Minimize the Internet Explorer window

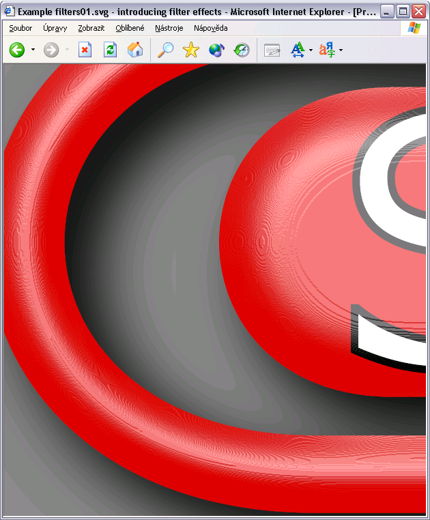tap(387, 12)
